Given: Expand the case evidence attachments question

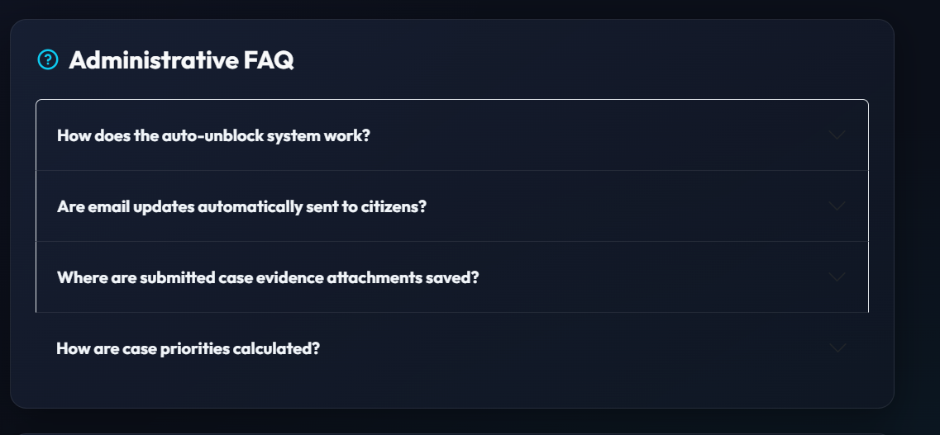Looking at the screenshot, I should pyautogui.click(x=452, y=277).
